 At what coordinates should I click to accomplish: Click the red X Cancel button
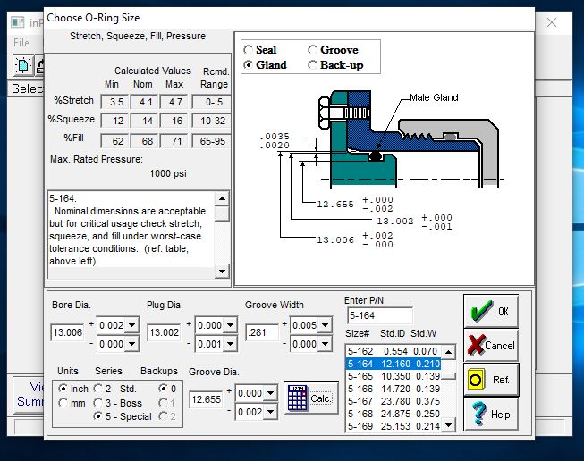(491, 345)
